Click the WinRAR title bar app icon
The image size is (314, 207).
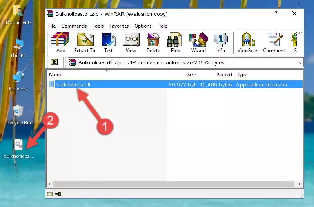(x=50, y=14)
